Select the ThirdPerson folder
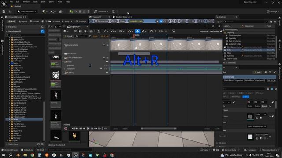282x158 pixels. pyautogui.click(x=19, y=124)
